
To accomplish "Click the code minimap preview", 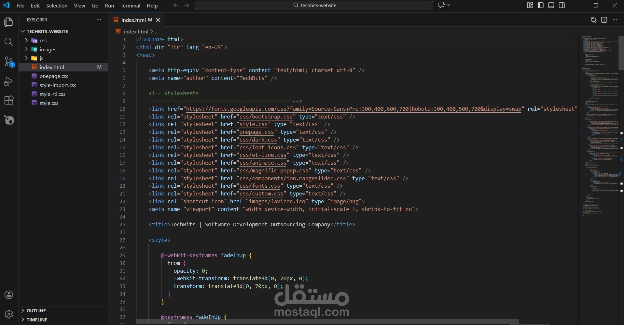I will pos(600,126).
